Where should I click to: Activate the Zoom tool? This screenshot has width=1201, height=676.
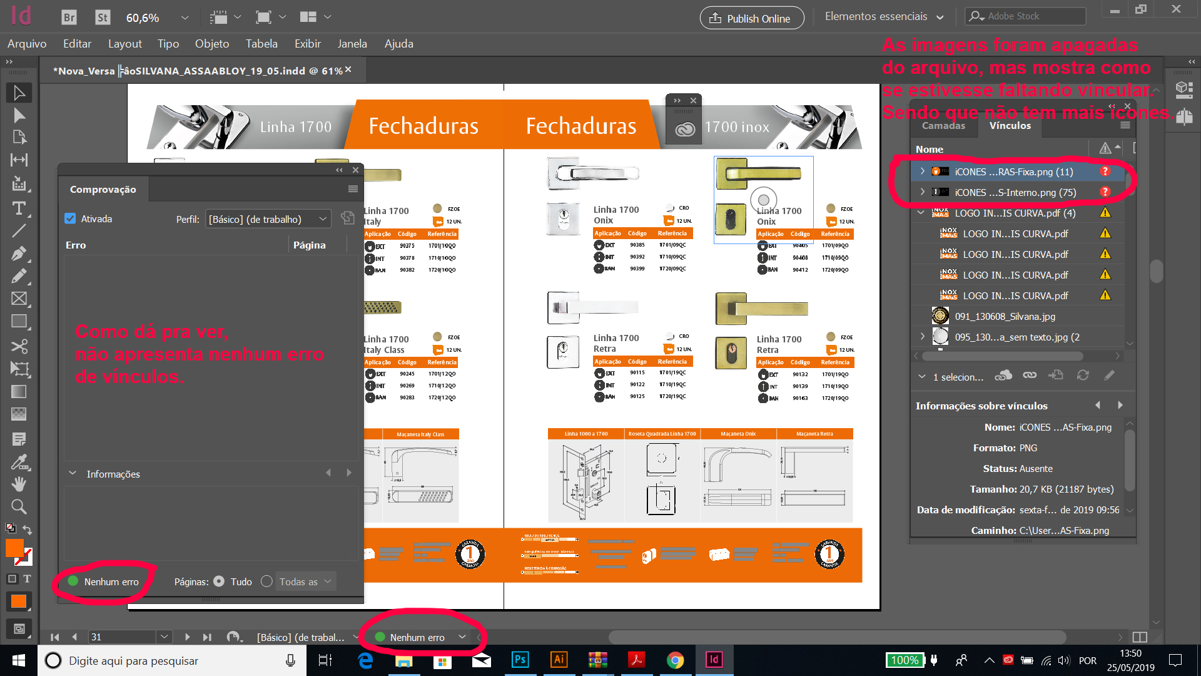click(19, 506)
